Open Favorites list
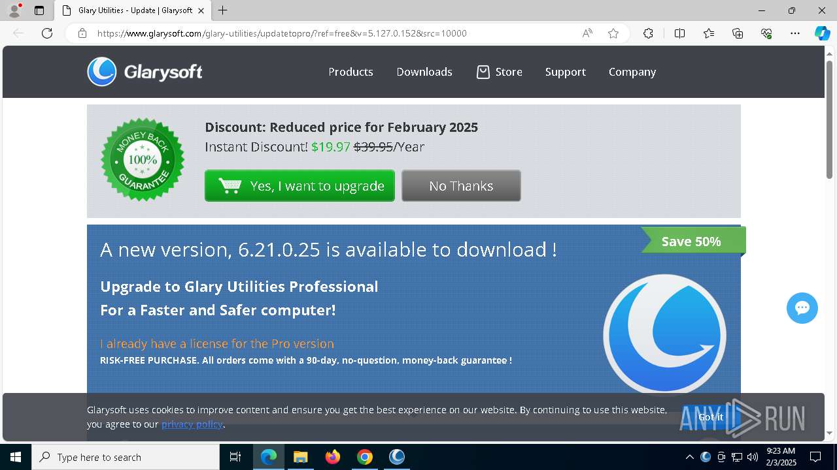Viewport: 837px width, 470px height. pyautogui.click(x=709, y=33)
